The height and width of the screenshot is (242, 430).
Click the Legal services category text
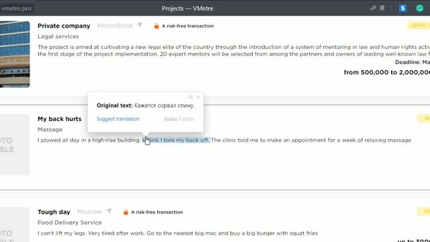[58, 36]
